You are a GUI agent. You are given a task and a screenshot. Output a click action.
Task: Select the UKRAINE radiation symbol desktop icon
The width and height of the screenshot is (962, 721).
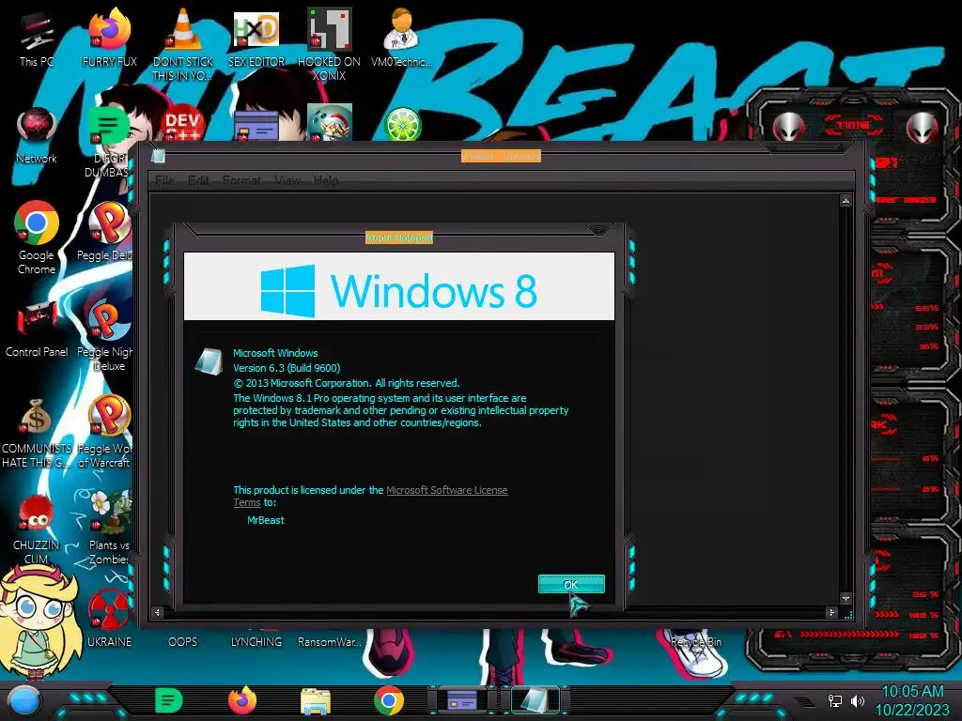[x=109, y=620]
